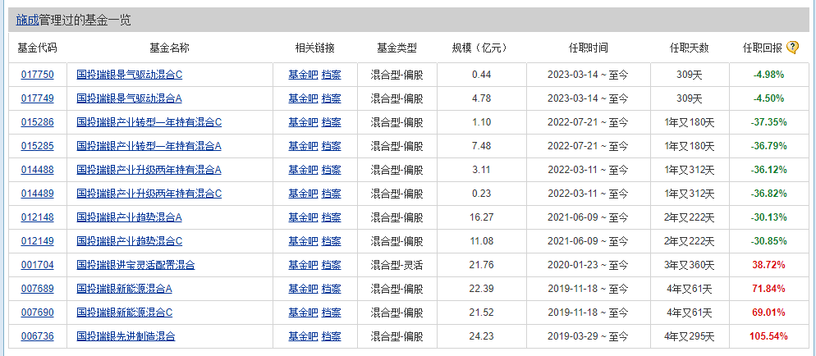Open 基金吧 link in the 015286 row
The image size is (816, 356).
(303, 122)
